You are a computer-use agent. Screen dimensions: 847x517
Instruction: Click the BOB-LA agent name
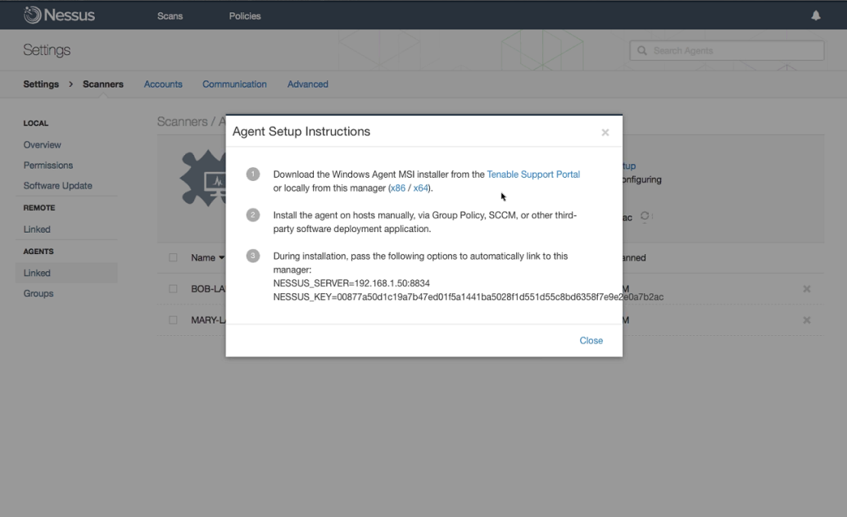[x=208, y=289]
